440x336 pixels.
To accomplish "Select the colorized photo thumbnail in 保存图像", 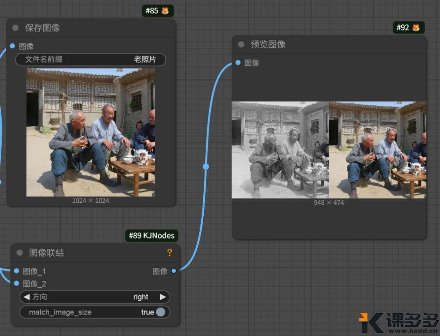I will pyautogui.click(x=90, y=132).
